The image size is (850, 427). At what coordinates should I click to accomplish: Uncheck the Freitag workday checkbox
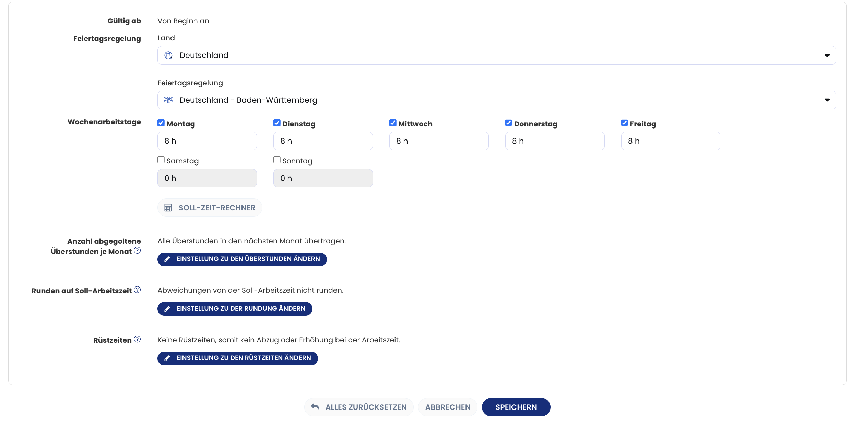pos(624,123)
